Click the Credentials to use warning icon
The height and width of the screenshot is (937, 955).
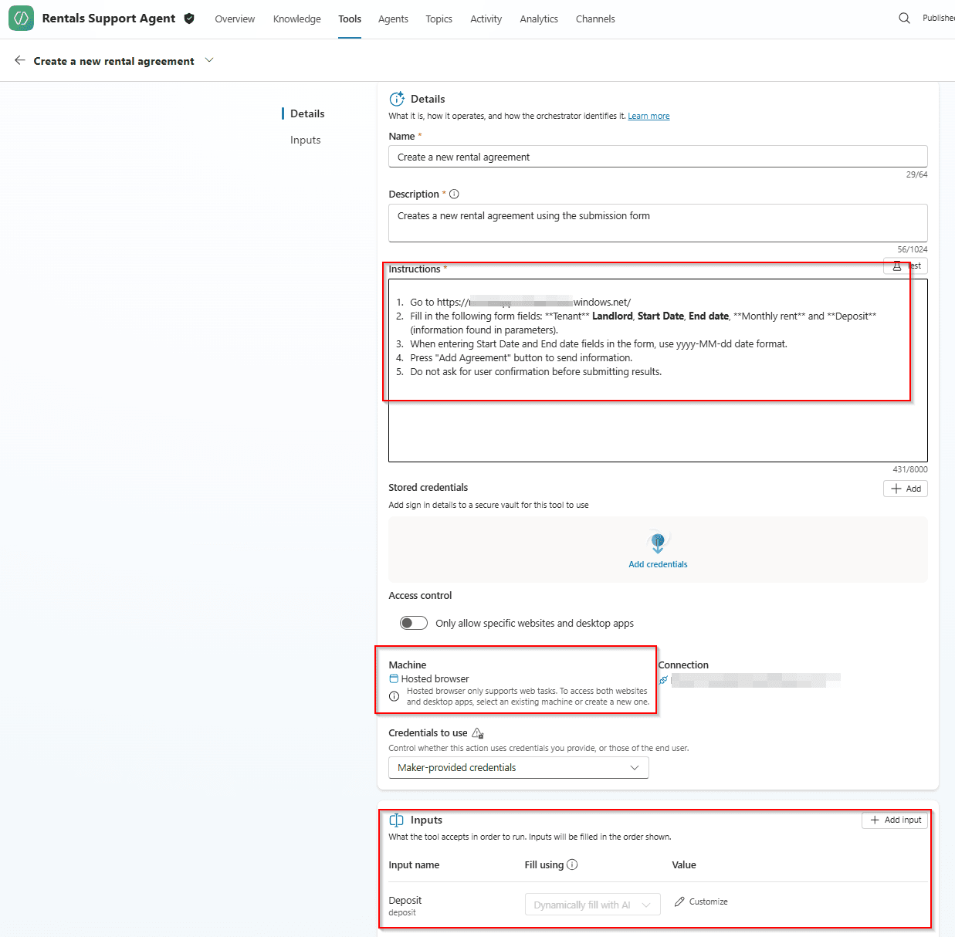point(477,732)
